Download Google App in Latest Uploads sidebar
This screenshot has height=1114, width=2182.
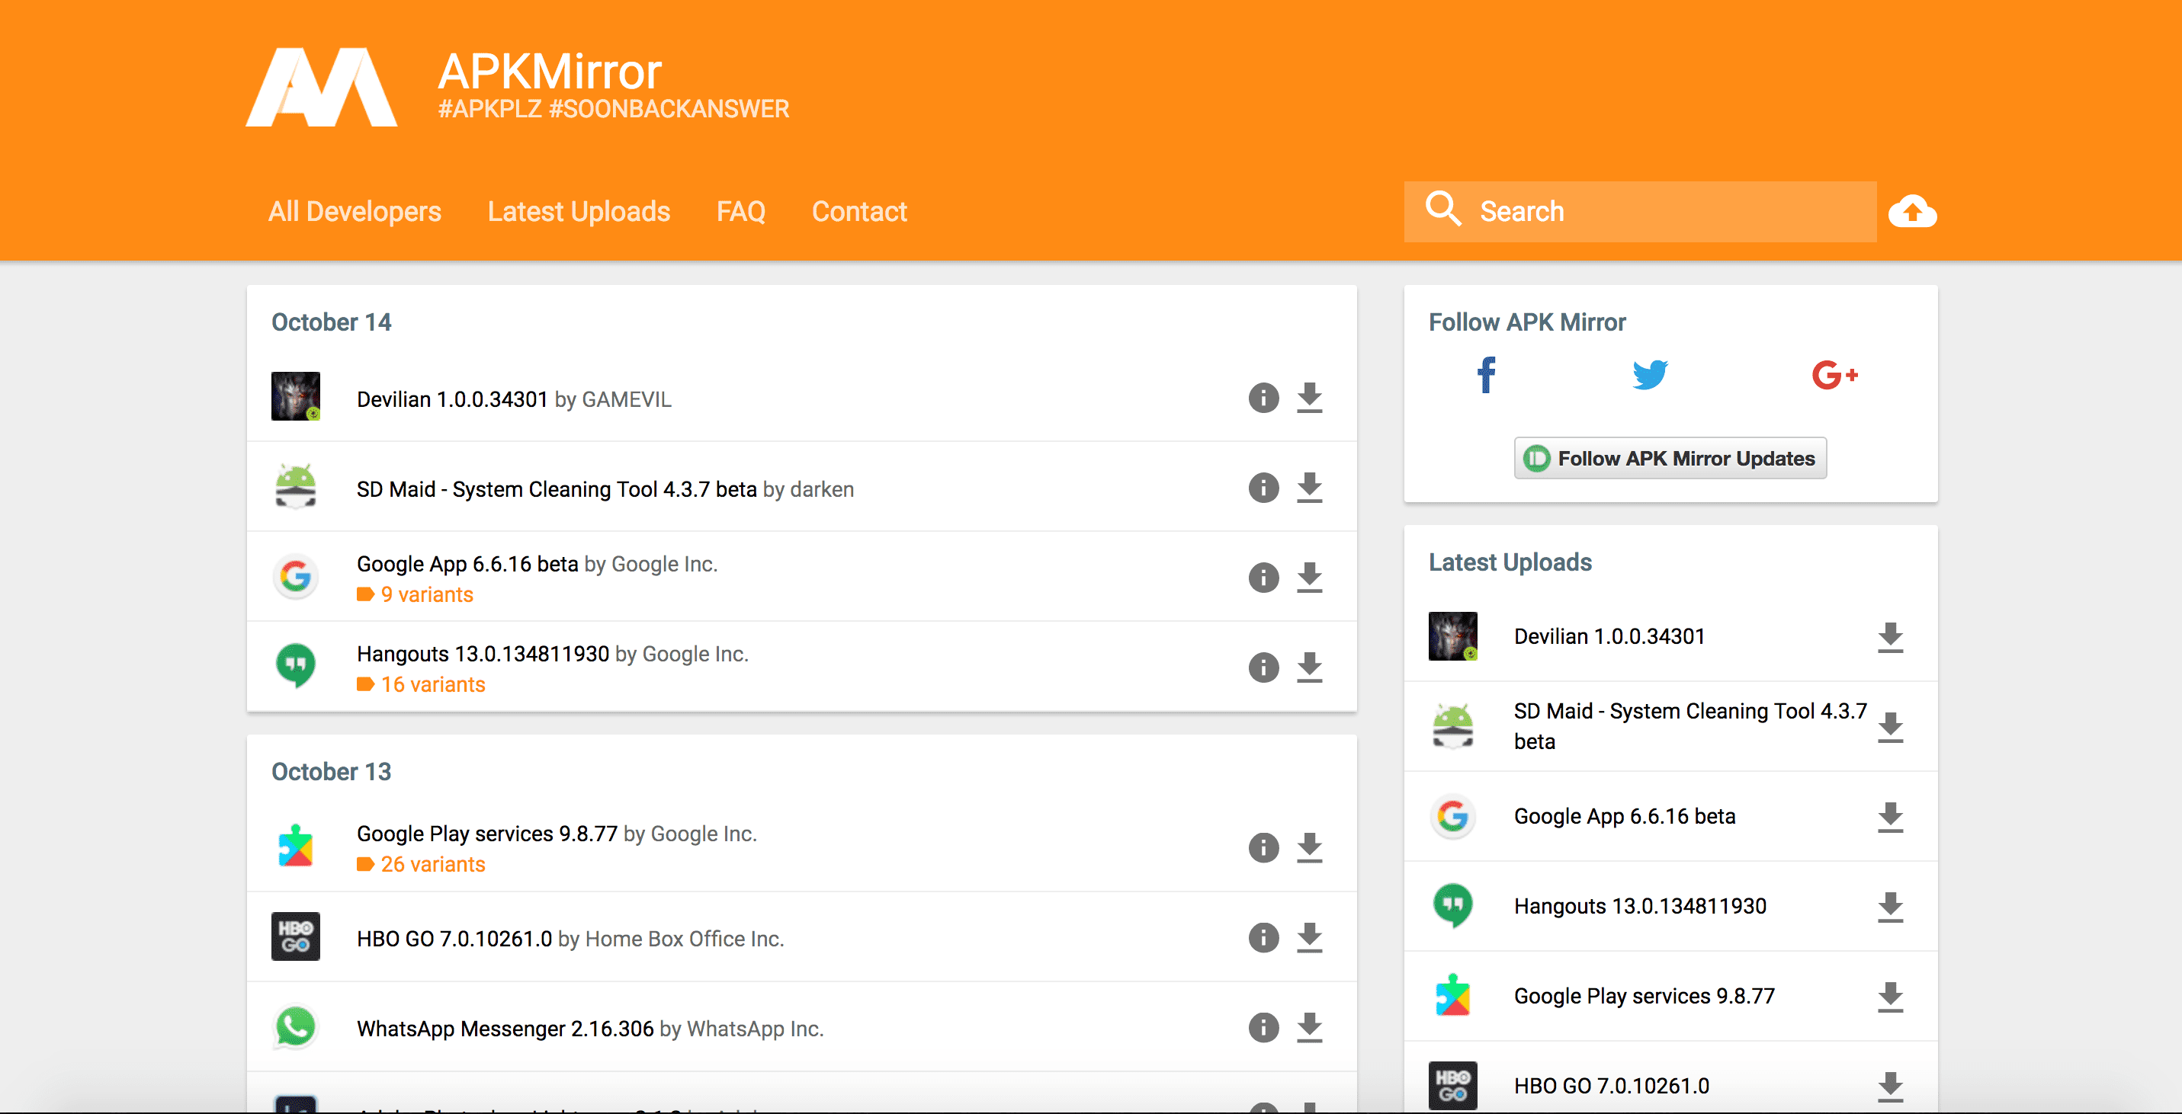tap(1890, 817)
